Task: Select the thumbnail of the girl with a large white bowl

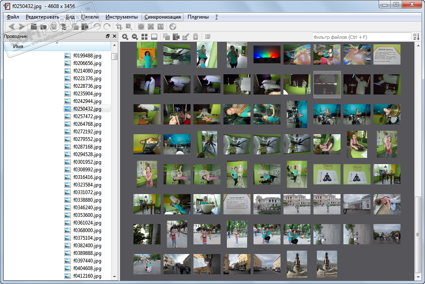Action: (x=207, y=204)
